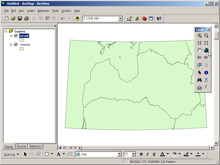The image size is (220, 165).
Task: Open the Selection menu
Action: (43, 11)
